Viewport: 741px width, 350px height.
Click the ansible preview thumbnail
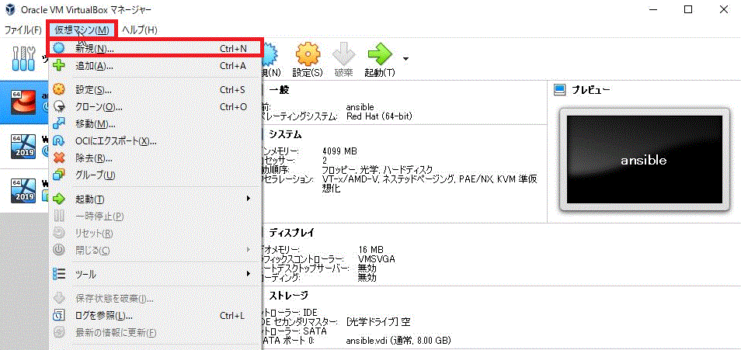(x=645, y=160)
